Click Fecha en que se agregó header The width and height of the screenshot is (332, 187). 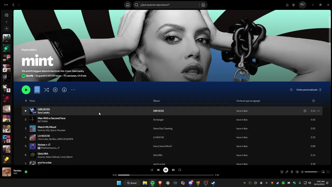248,101
